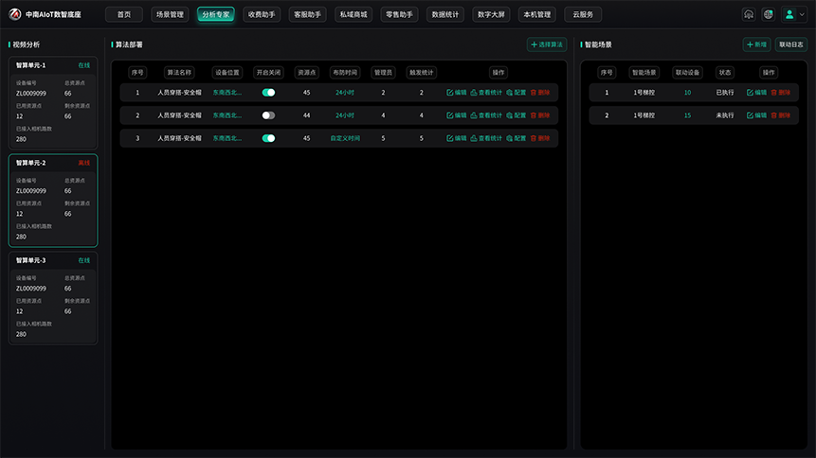Screen dimensions: 816x458
Task: Click the 管理员 column header
Action: click(383, 73)
